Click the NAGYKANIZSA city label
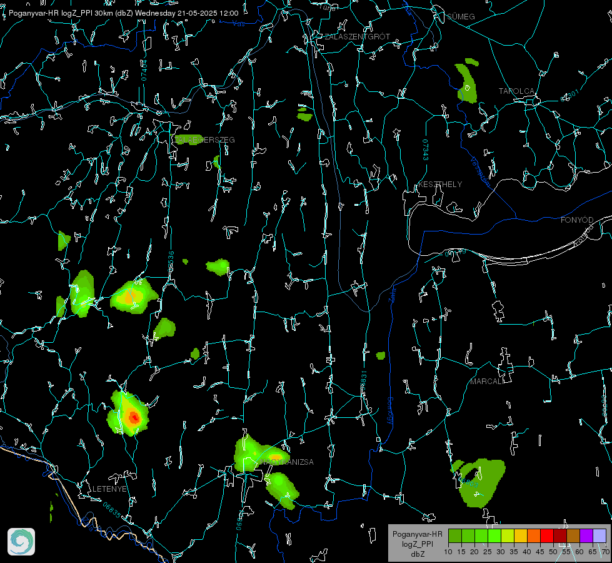The image size is (612, 563). pyautogui.click(x=287, y=462)
